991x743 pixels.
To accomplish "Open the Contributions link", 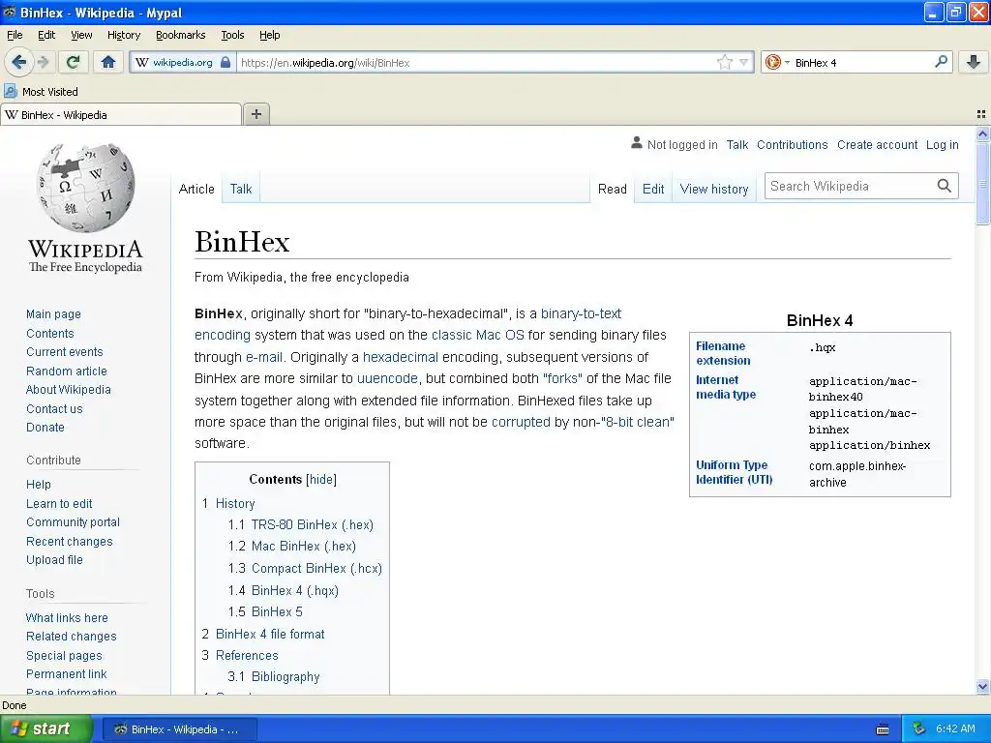I will pyautogui.click(x=792, y=145).
